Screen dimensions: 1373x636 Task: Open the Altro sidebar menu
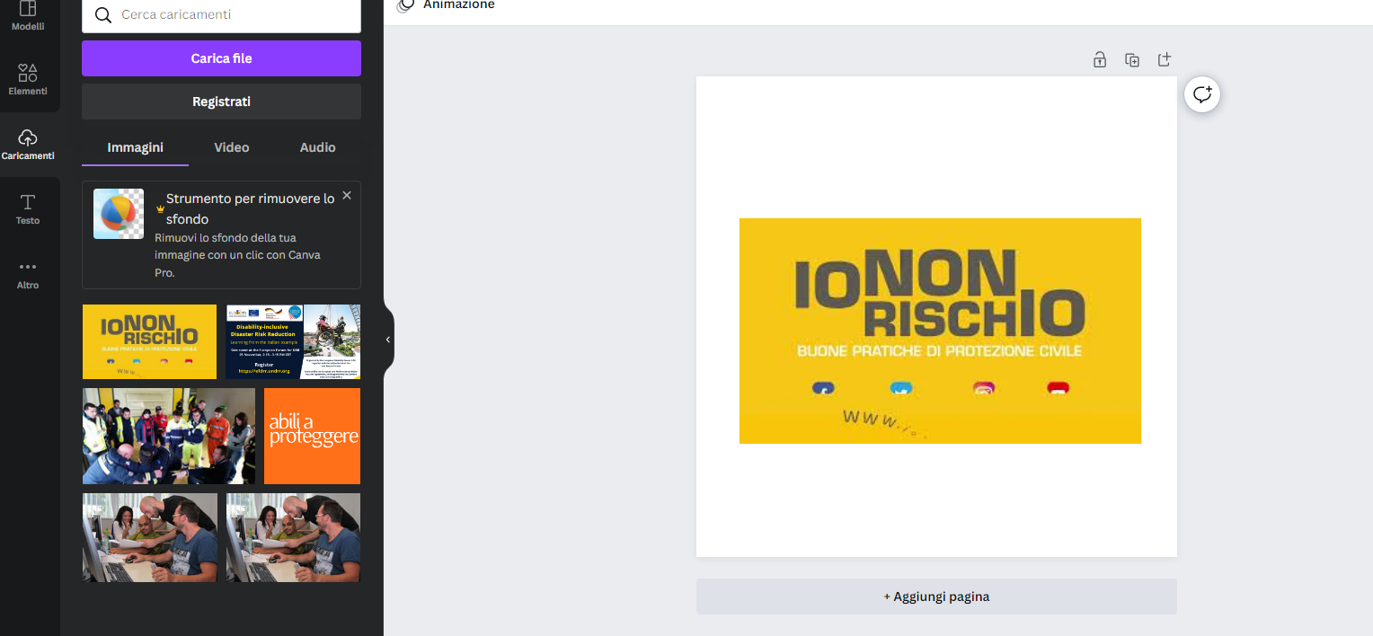[x=28, y=274]
